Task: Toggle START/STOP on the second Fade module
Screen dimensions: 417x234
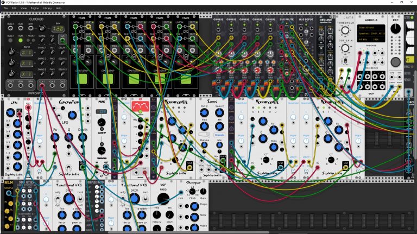Action: [108, 79]
